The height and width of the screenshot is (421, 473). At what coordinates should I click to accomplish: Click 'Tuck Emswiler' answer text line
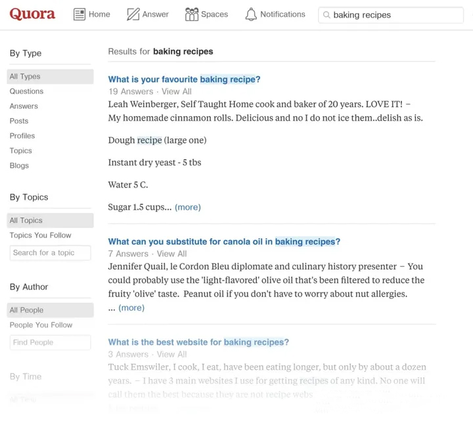pos(267,367)
